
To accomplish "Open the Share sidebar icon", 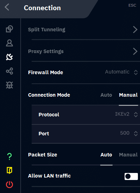I will point(9,71).
